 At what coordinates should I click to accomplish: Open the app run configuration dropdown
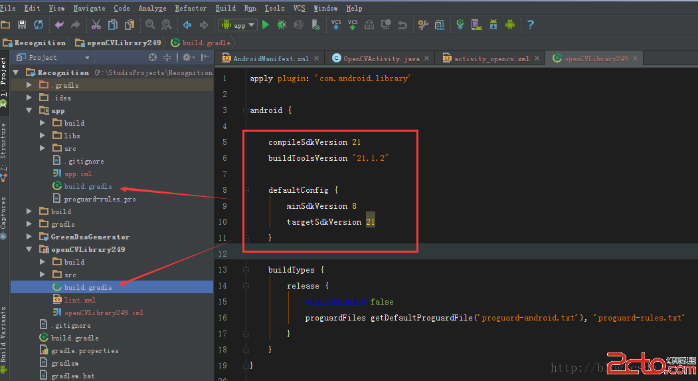(x=238, y=25)
